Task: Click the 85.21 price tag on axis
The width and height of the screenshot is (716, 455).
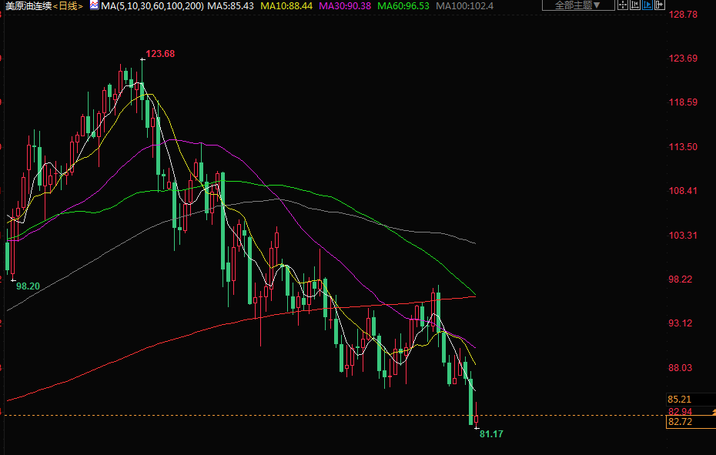Action: [x=681, y=400]
